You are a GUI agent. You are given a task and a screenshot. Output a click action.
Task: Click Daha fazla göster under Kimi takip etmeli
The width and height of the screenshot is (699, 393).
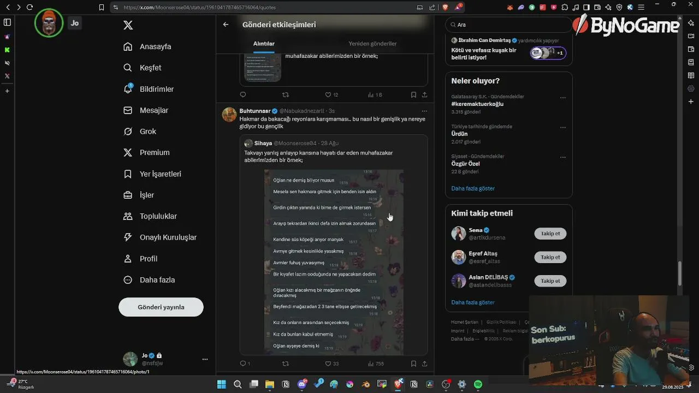point(473,302)
